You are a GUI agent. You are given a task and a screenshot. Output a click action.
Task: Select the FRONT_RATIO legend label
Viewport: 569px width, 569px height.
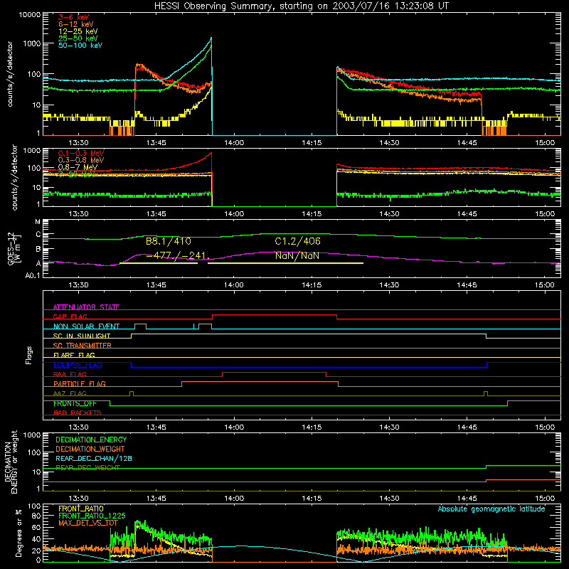click(x=81, y=509)
